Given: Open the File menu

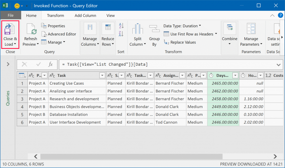Looking at the screenshot, I should (x=11, y=16).
